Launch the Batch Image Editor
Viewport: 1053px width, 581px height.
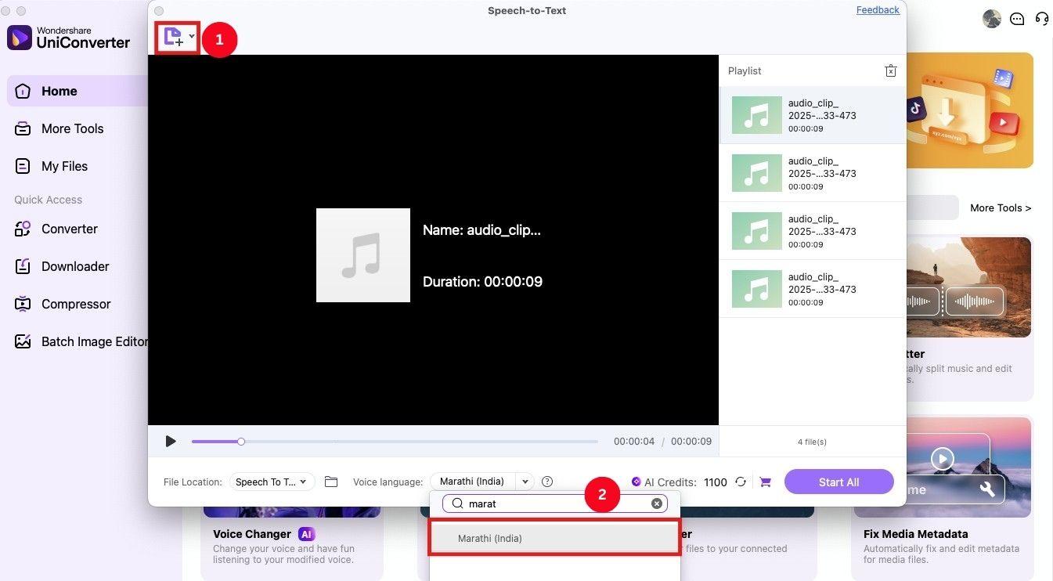coord(95,341)
